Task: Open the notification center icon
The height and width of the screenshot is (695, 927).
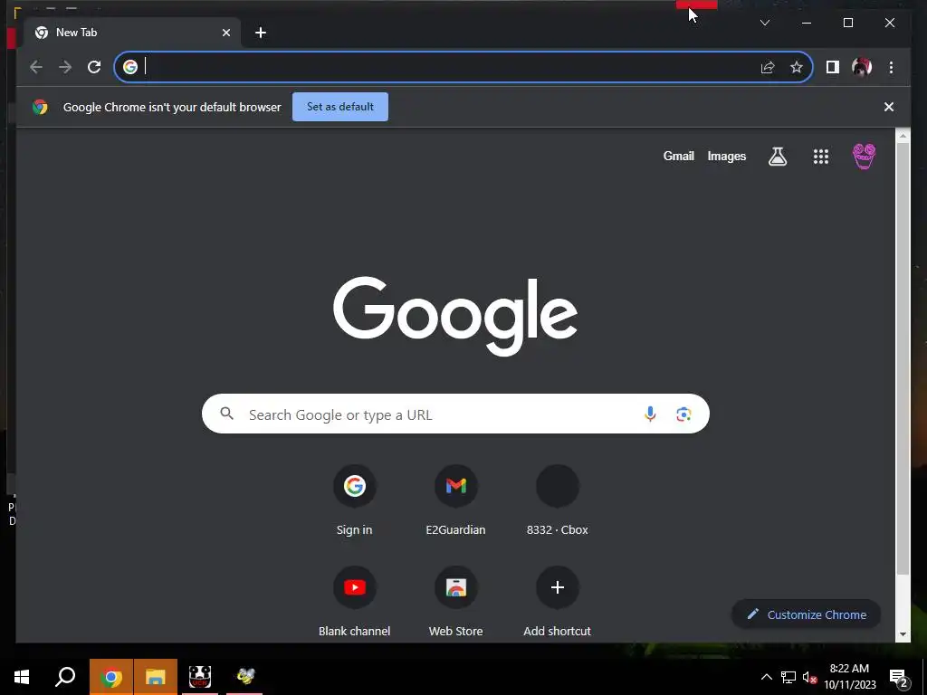Action: 899,677
